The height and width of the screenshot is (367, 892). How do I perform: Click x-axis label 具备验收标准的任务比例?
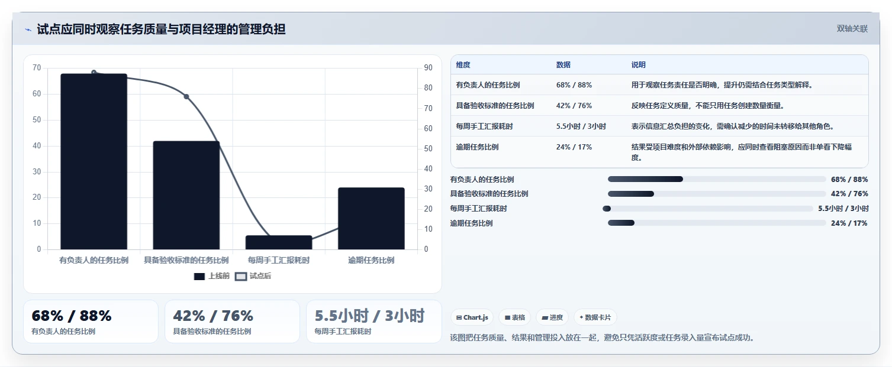click(186, 260)
